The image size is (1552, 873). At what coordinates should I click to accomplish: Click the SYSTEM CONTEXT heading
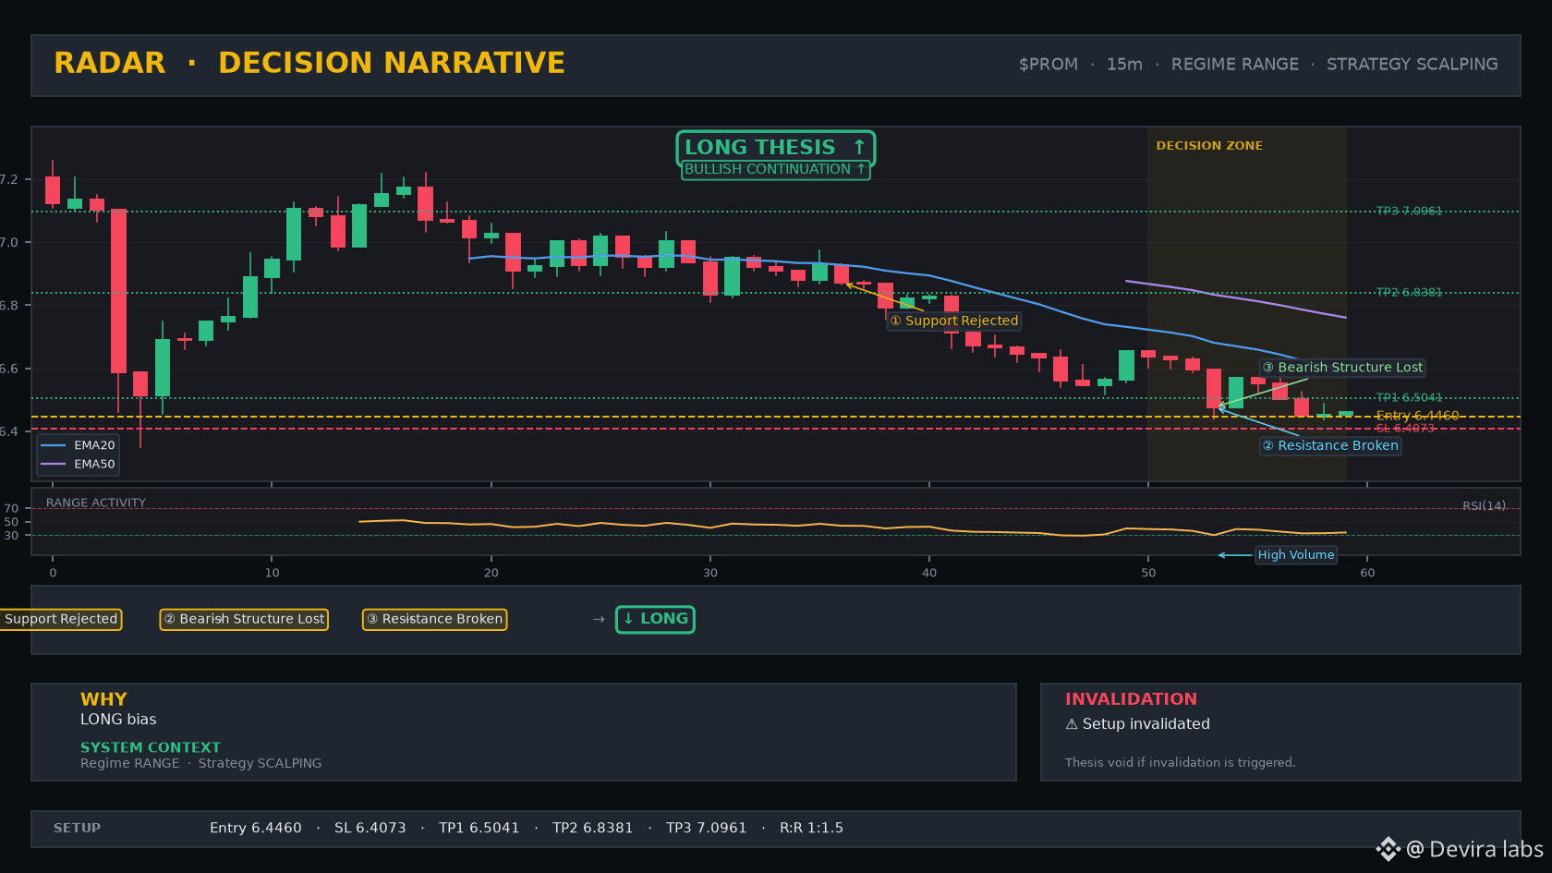[151, 747]
